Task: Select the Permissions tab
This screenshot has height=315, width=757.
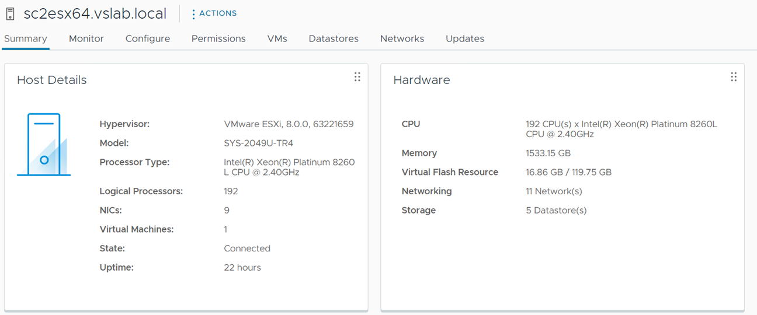Action: click(x=218, y=38)
